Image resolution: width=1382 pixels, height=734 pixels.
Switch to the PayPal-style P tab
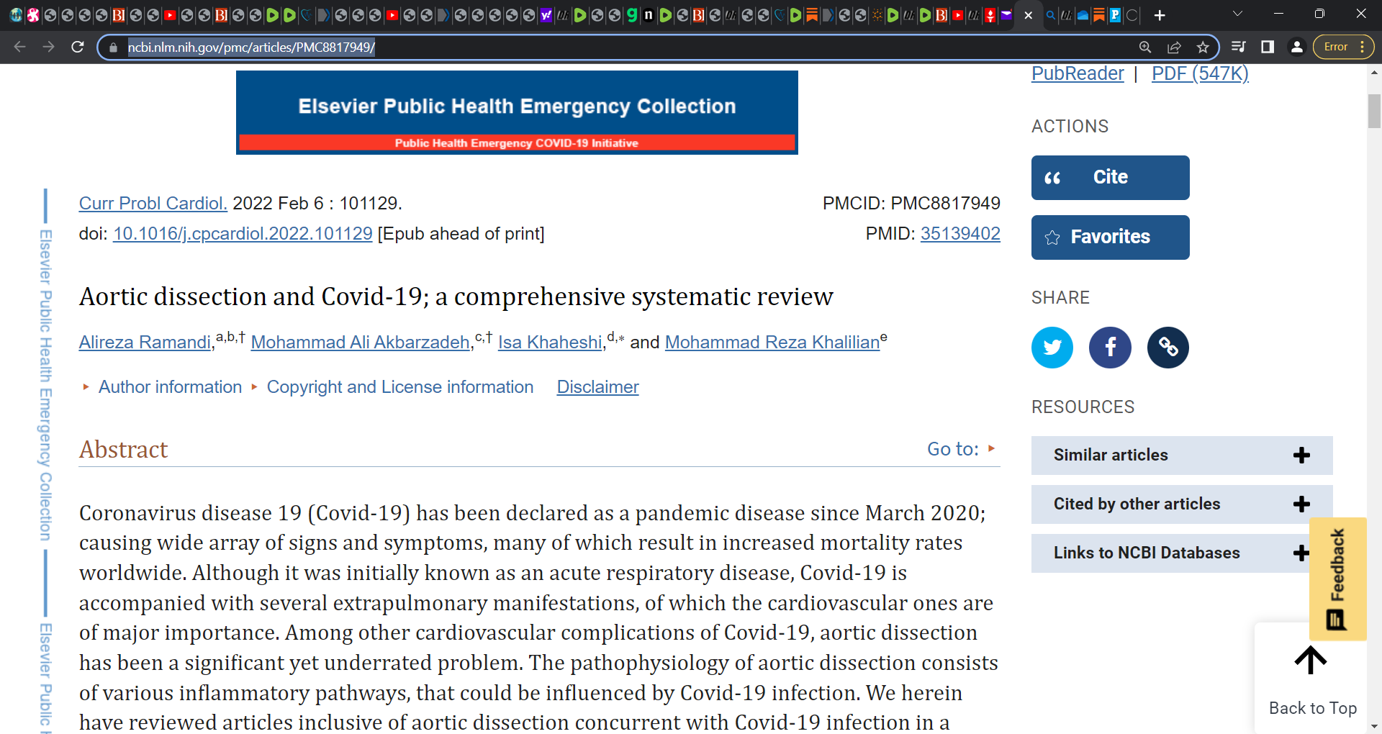[1115, 15]
